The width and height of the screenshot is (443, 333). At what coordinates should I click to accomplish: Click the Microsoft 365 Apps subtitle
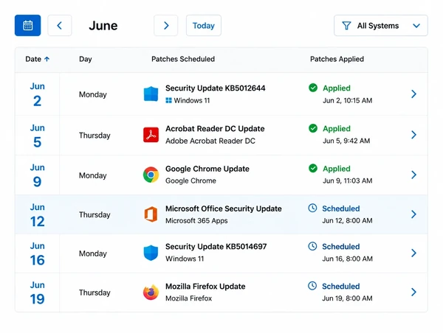pos(196,221)
